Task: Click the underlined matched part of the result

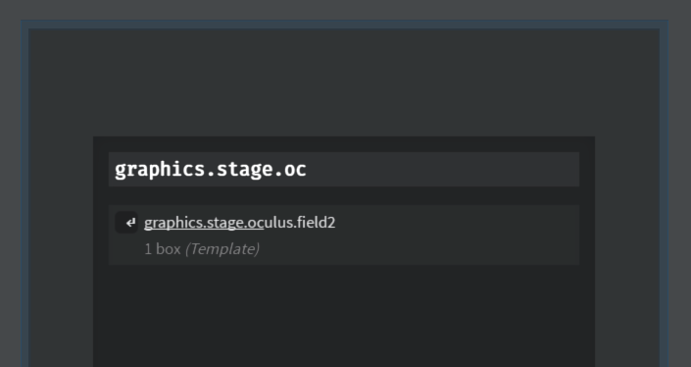Action: coord(204,223)
